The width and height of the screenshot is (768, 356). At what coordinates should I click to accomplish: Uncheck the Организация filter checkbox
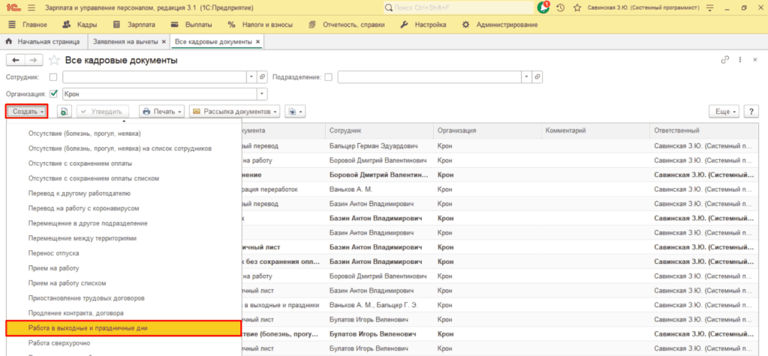53,94
